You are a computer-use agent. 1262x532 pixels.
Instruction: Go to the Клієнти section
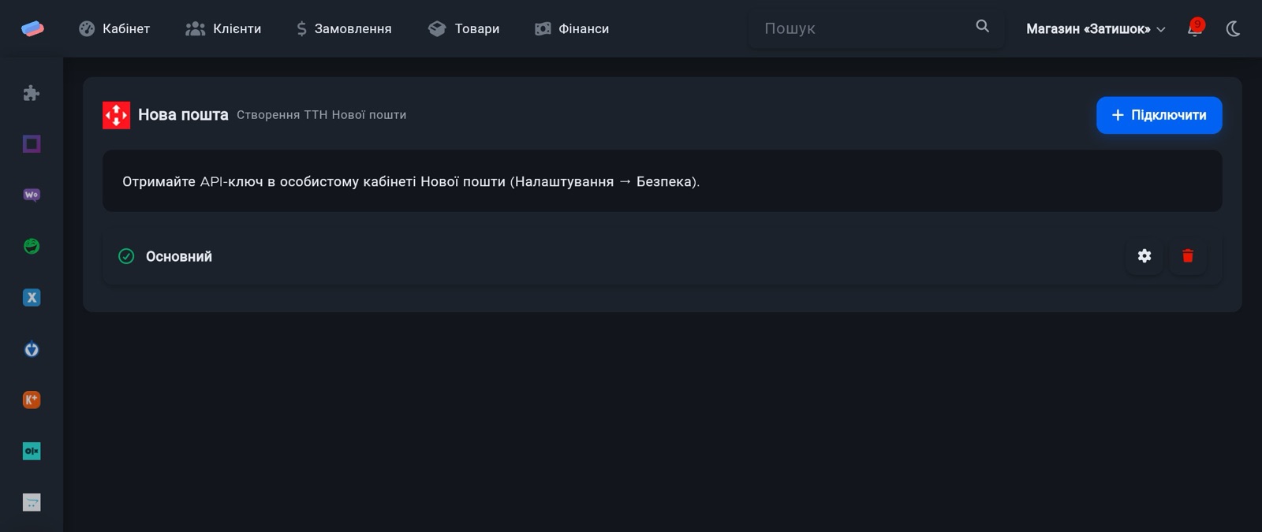[223, 28]
